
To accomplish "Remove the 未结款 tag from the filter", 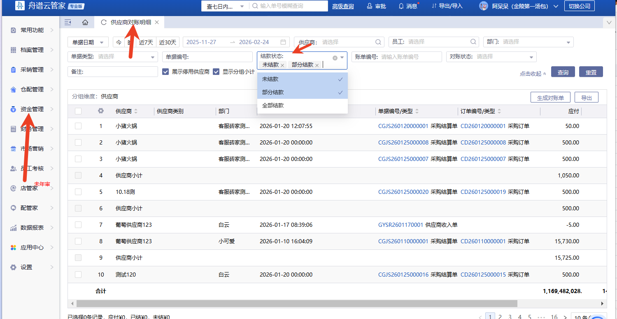I will [x=282, y=65].
